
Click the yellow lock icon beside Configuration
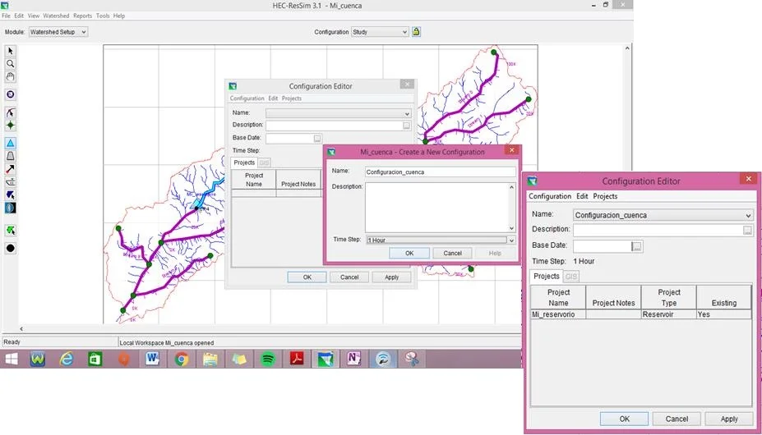coord(417,31)
